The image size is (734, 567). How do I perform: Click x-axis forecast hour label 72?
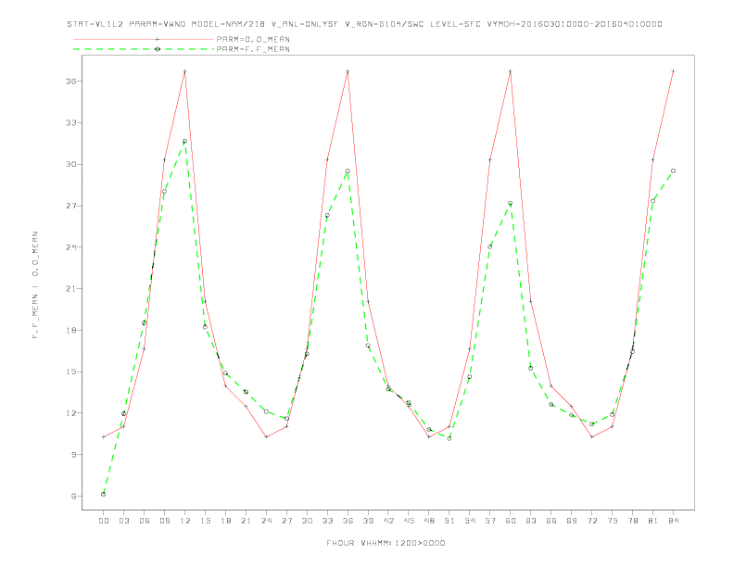(592, 521)
